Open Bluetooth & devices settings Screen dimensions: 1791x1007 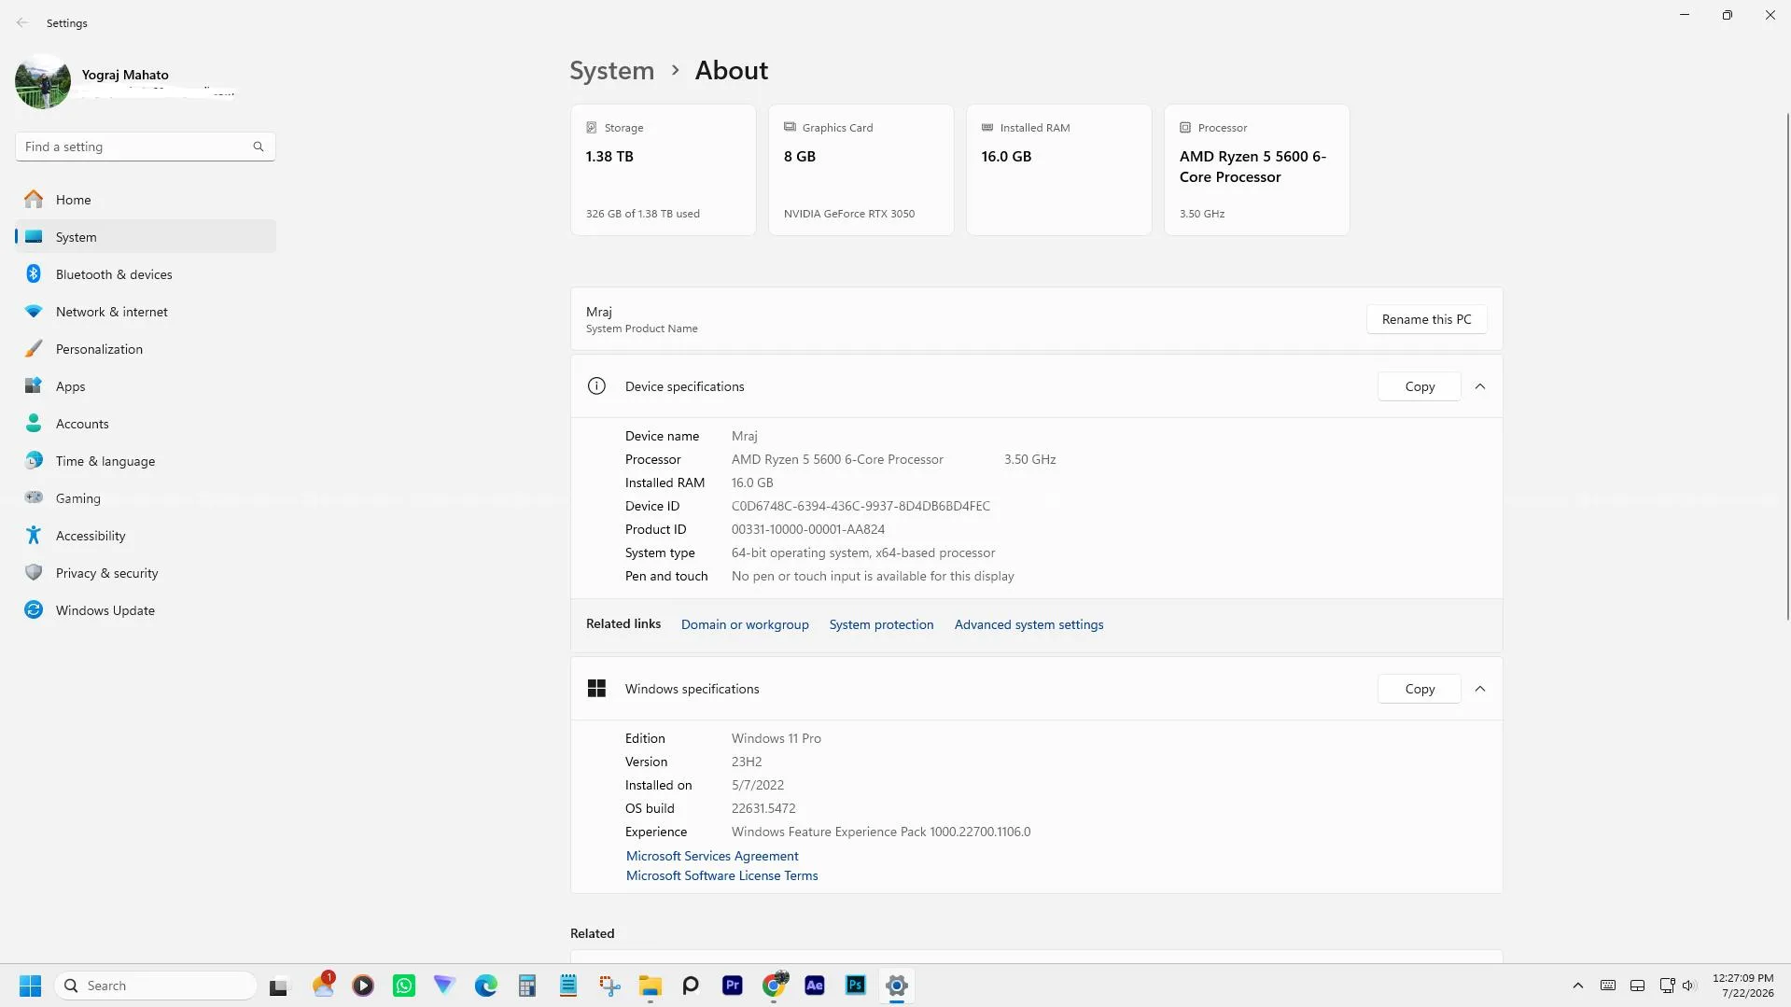146,274
